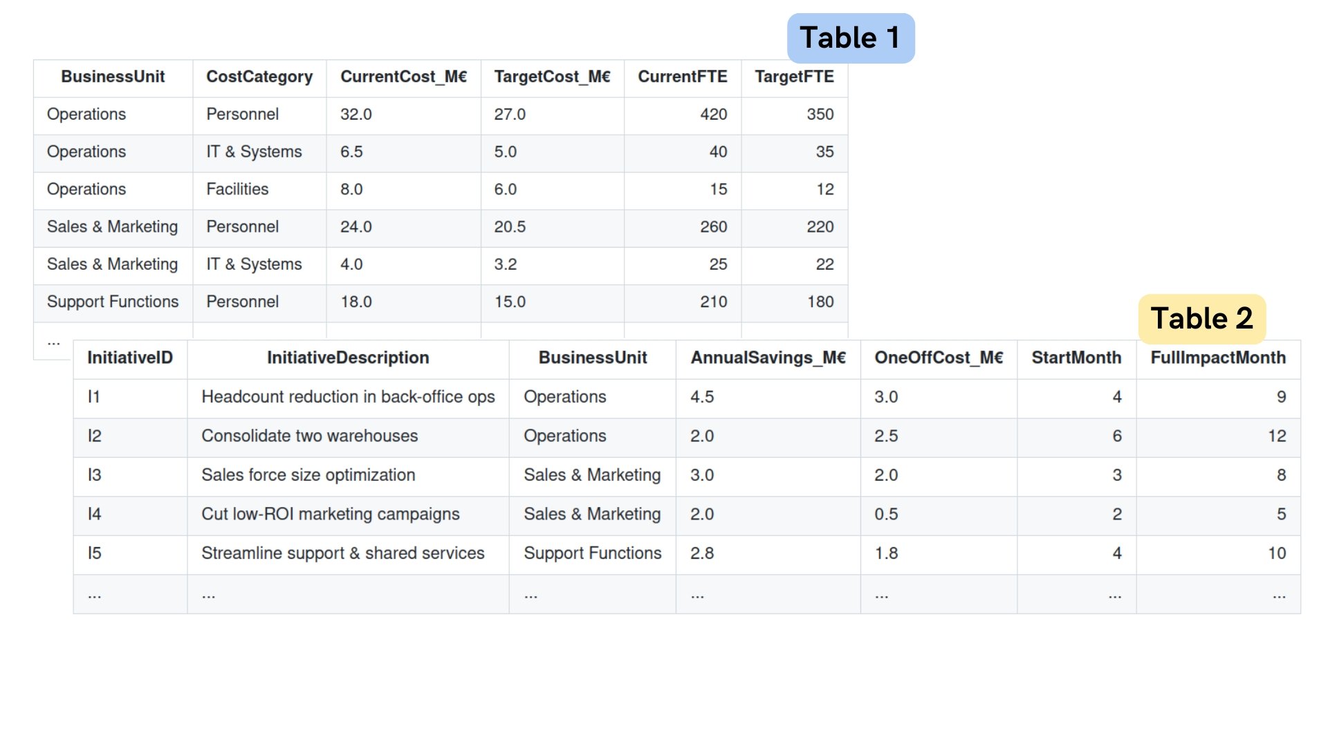
Task: Click the 'Consolidate two warehouses' description cell
Action: click(310, 436)
